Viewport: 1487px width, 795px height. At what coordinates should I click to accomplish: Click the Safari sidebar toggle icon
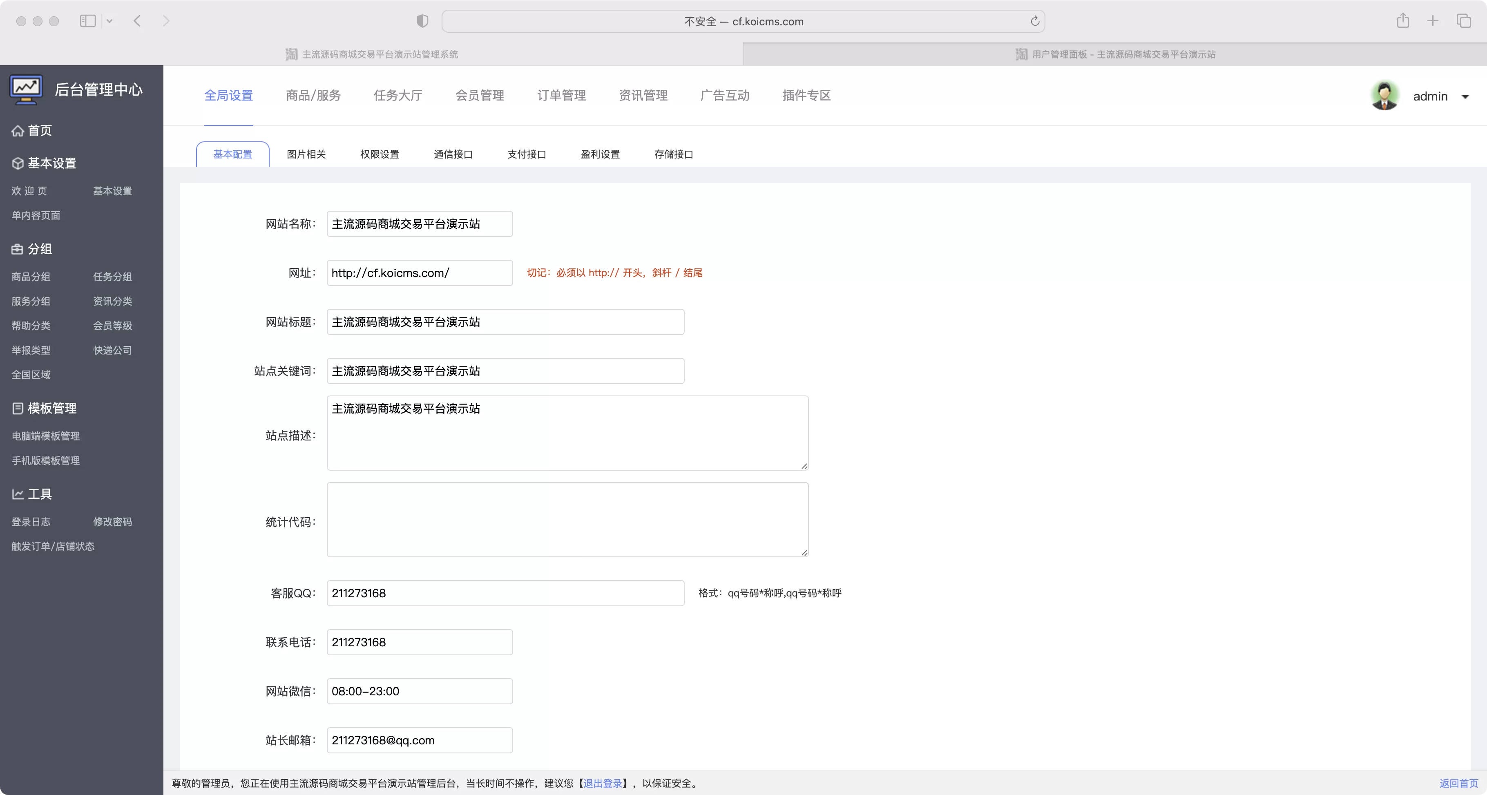88,21
